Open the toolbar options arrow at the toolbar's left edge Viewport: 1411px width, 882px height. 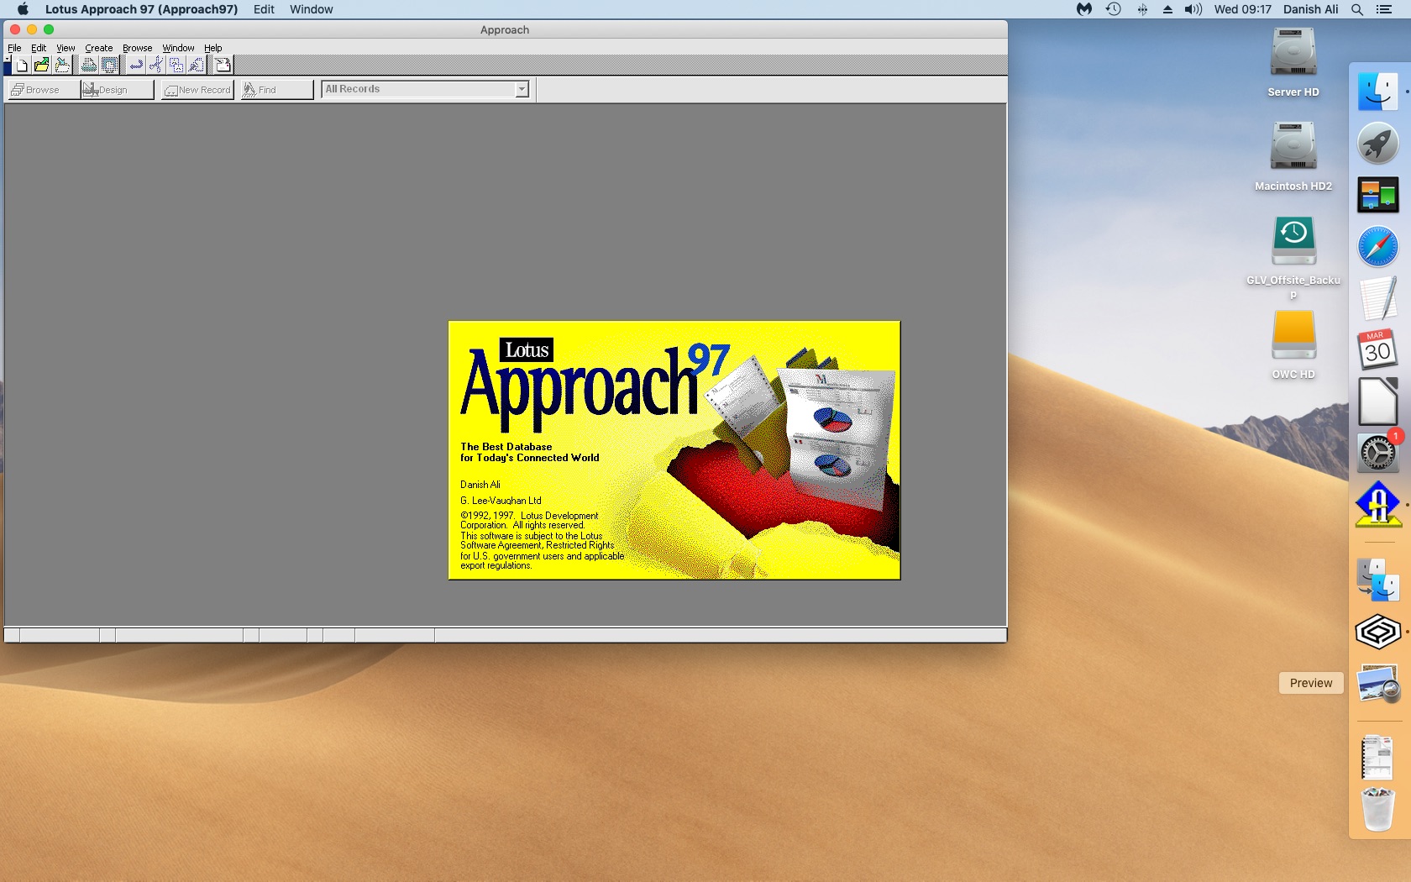click(x=8, y=60)
